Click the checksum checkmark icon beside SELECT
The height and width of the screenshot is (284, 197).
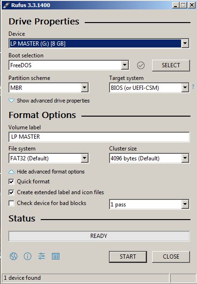tap(141, 65)
